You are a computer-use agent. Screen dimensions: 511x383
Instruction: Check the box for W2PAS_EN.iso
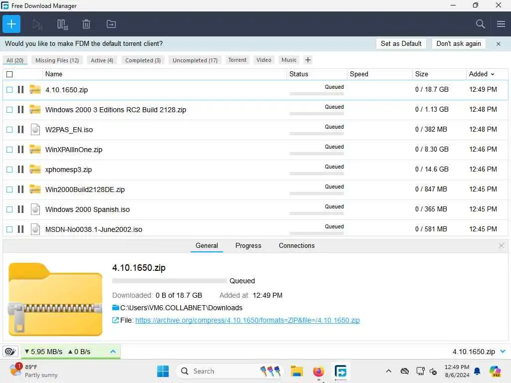click(9, 130)
